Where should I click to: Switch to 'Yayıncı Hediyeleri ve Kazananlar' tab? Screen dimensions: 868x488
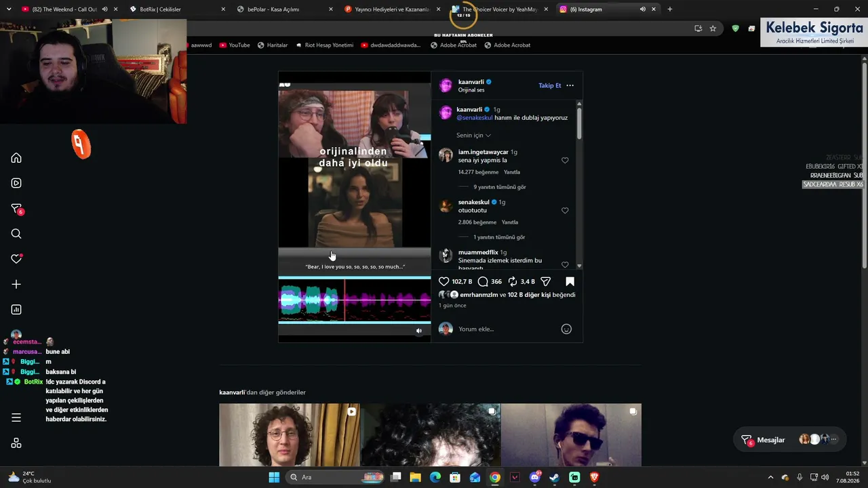(x=393, y=9)
